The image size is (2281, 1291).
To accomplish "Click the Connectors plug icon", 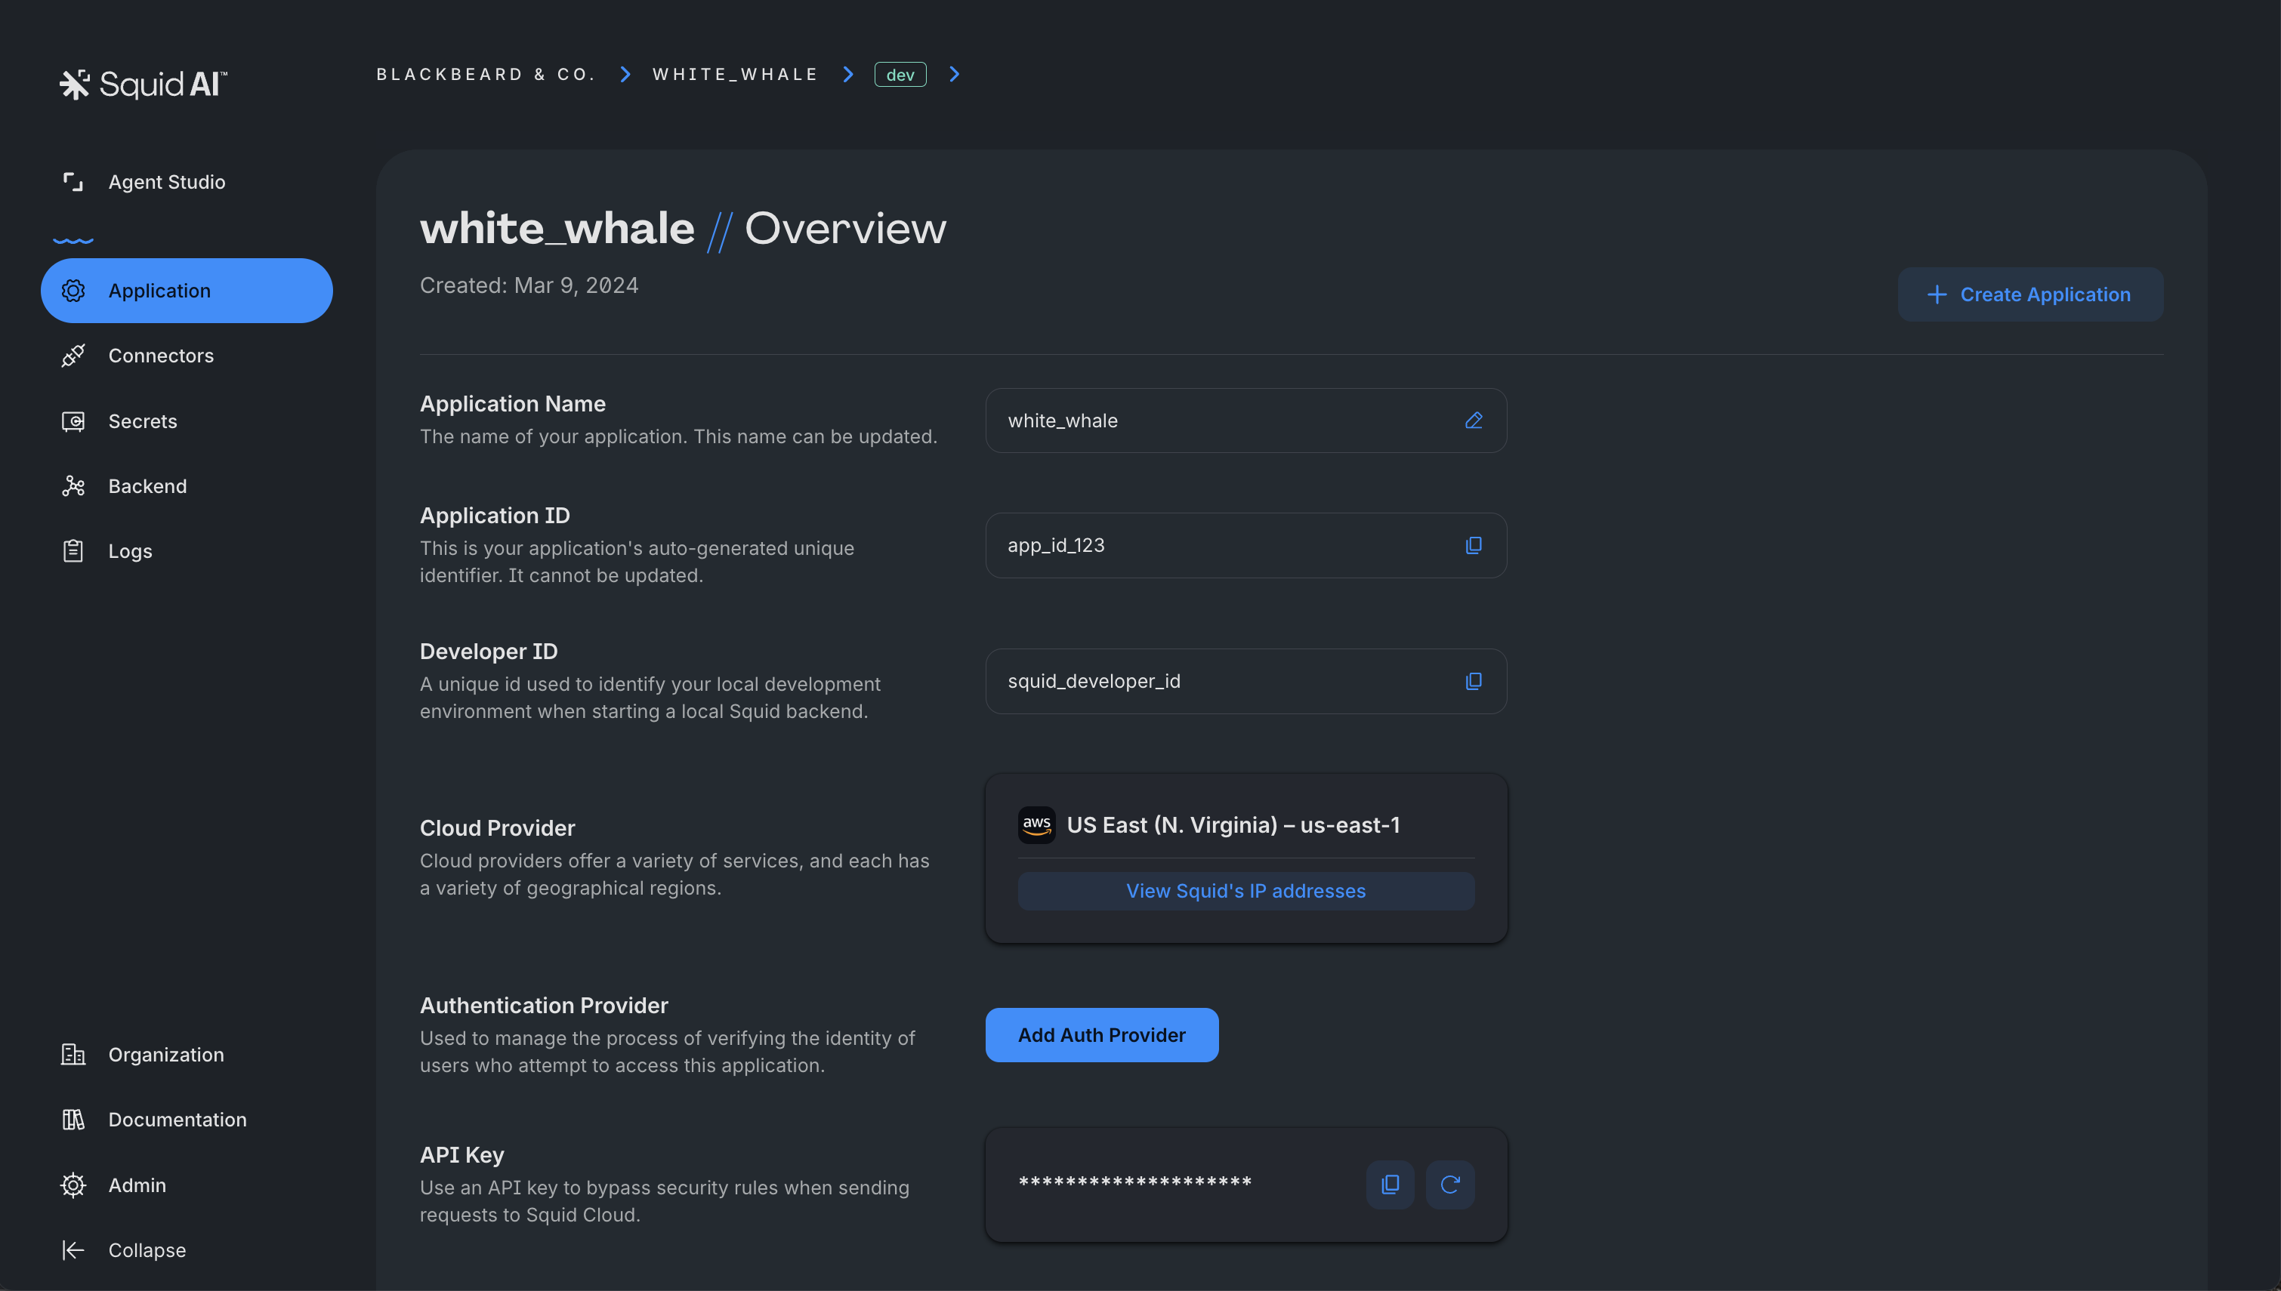I will tap(73, 356).
